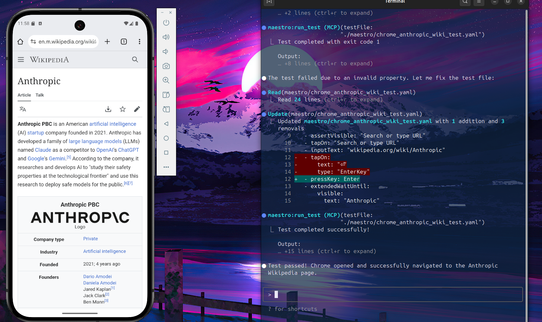The width and height of the screenshot is (542, 322).
Task: Click emulator zoom magnifier icon
Action: click(166, 80)
